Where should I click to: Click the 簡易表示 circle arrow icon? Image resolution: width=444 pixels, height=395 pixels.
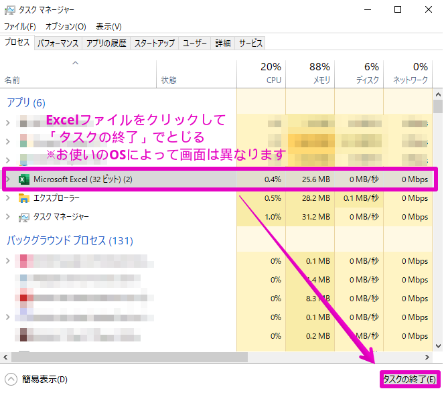tap(11, 379)
